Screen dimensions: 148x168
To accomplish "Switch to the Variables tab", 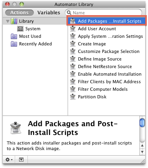I will (49, 13).
